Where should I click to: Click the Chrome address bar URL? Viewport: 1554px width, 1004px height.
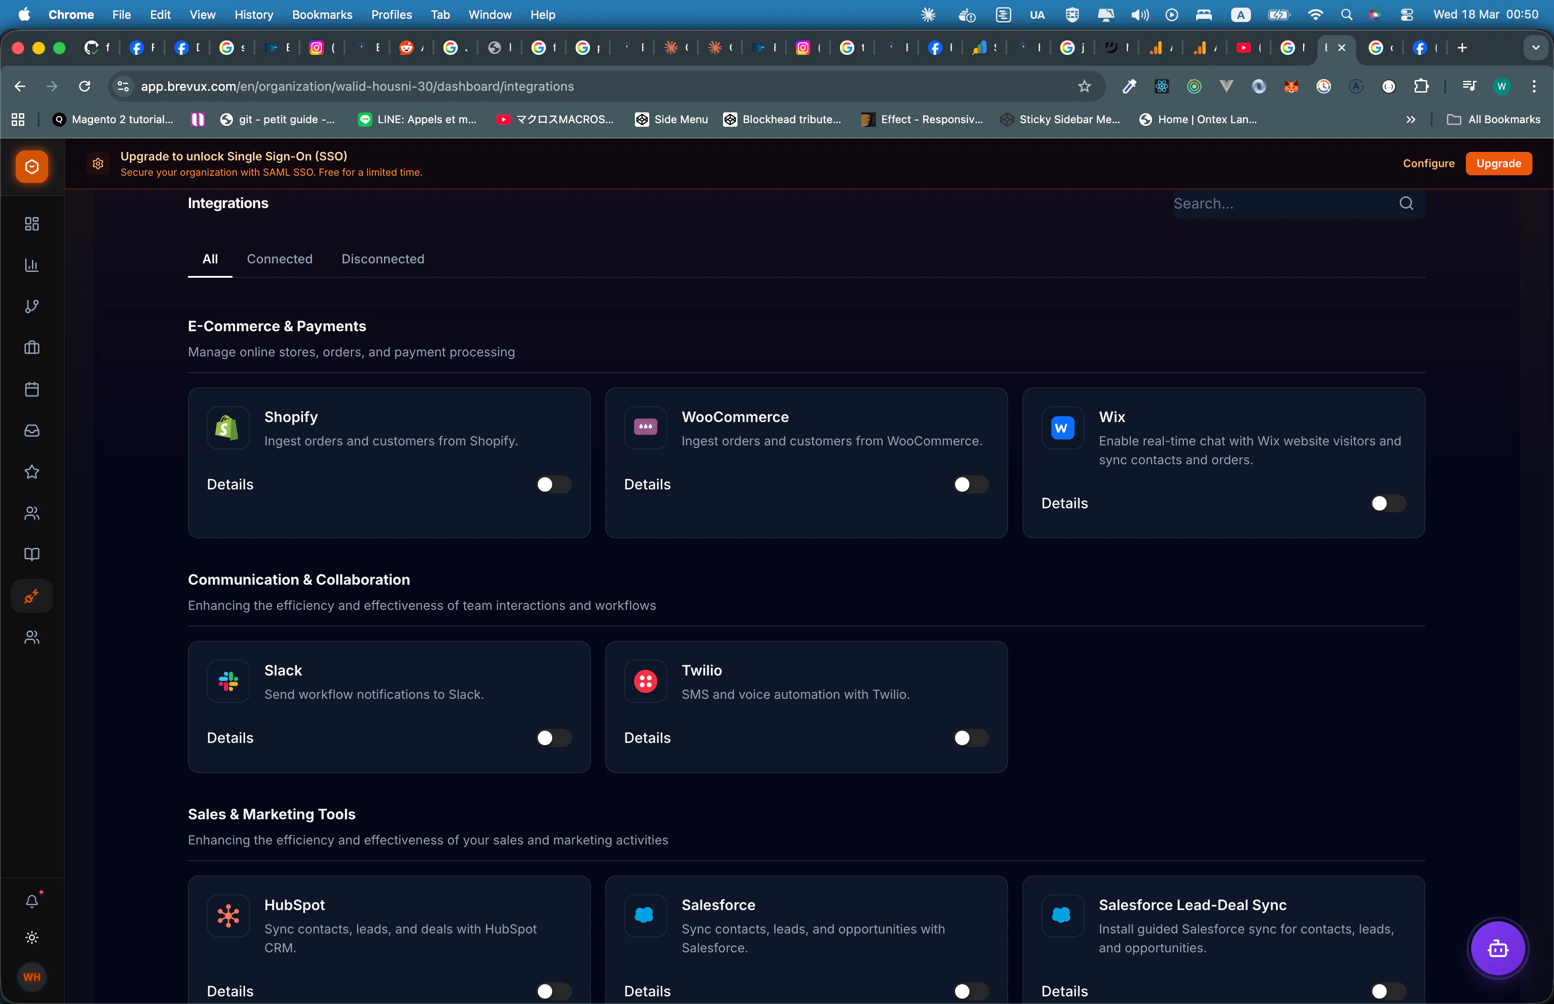[x=357, y=86]
